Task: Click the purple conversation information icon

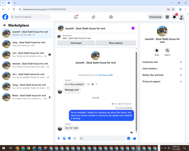Action: pyautogui.click(x=133, y=28)
